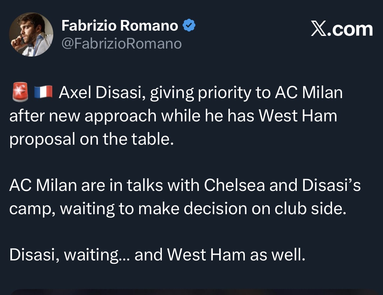The height and width of the screenshot is (295, 383).
Task: Click the word 'Disasi’s' in second paragraph
Action: coord(331,186)
